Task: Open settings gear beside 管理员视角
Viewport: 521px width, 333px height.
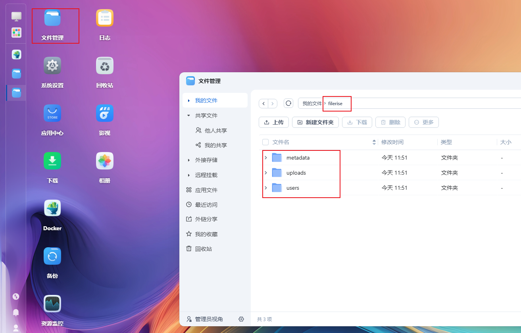Action: [241, 319]
